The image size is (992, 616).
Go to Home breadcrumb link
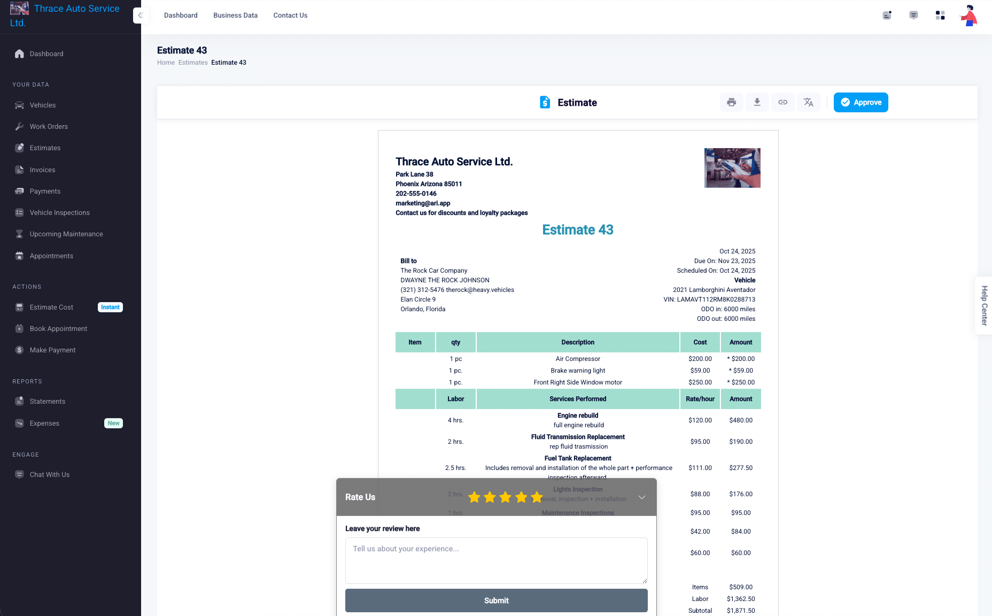(166, 63)
